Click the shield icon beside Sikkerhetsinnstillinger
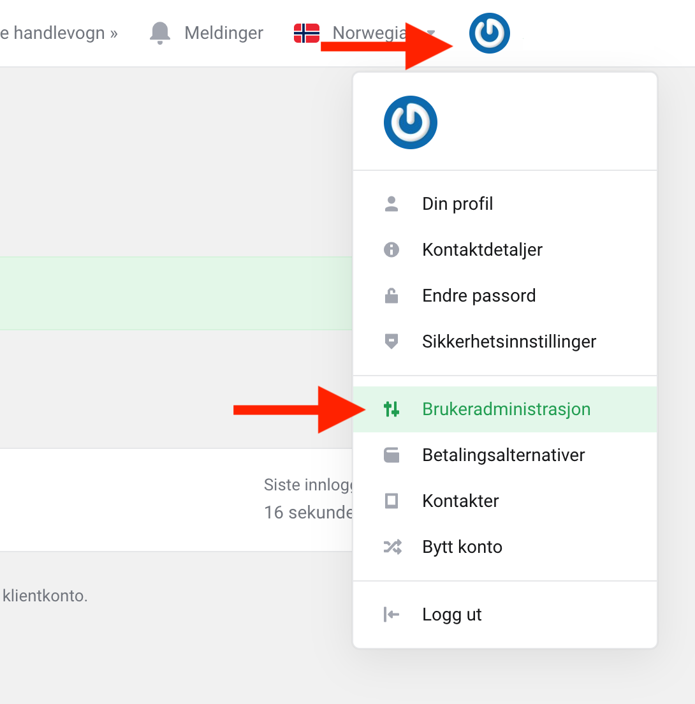This screenshot has width=695, height=704. [391, 341]
